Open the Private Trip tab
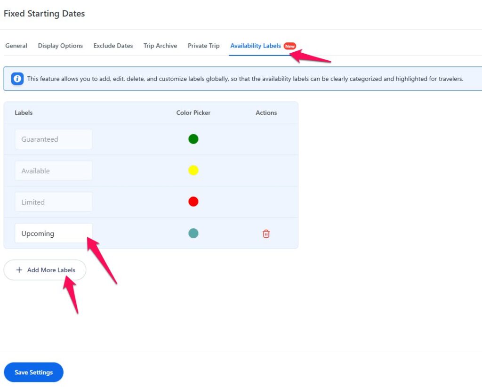The height and width of the screenshot is (387, 482). coord(203,46)
